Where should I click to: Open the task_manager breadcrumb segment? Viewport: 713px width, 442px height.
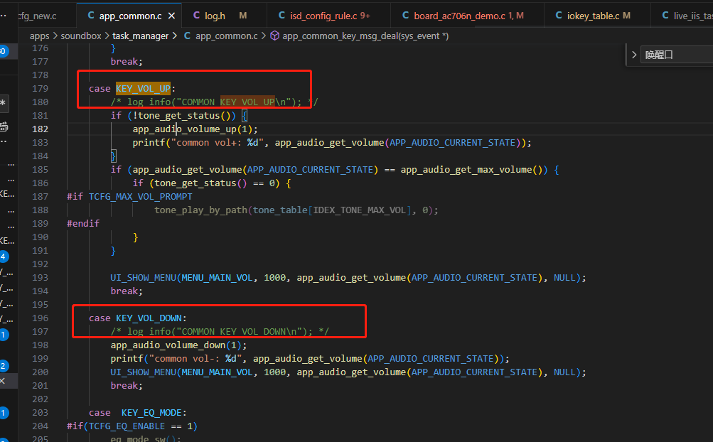coord(140,36)
